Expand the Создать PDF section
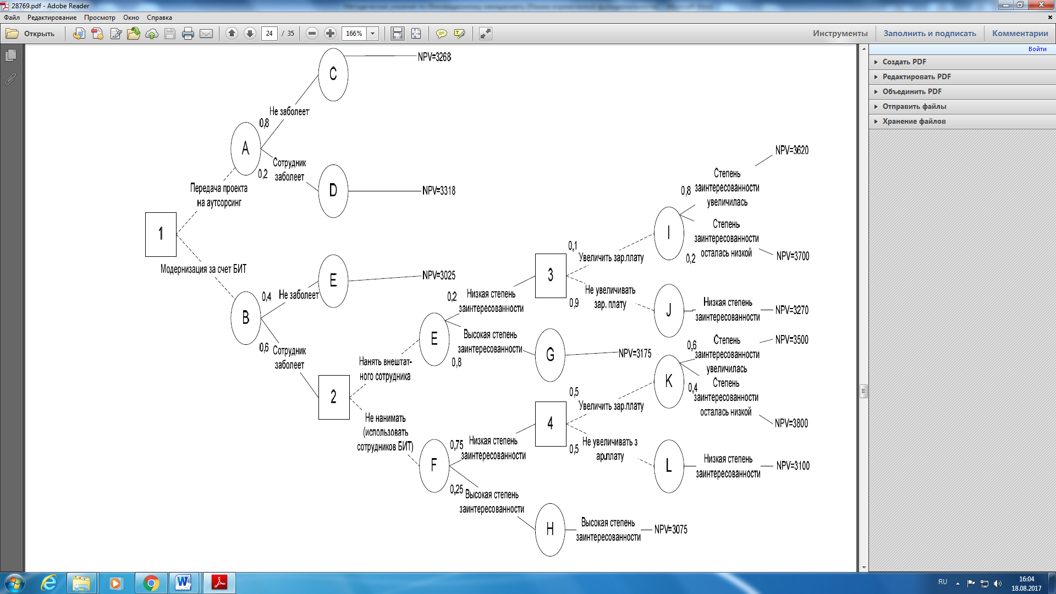The width and height of the screenshot is (1056, 594). pos(963,62)
